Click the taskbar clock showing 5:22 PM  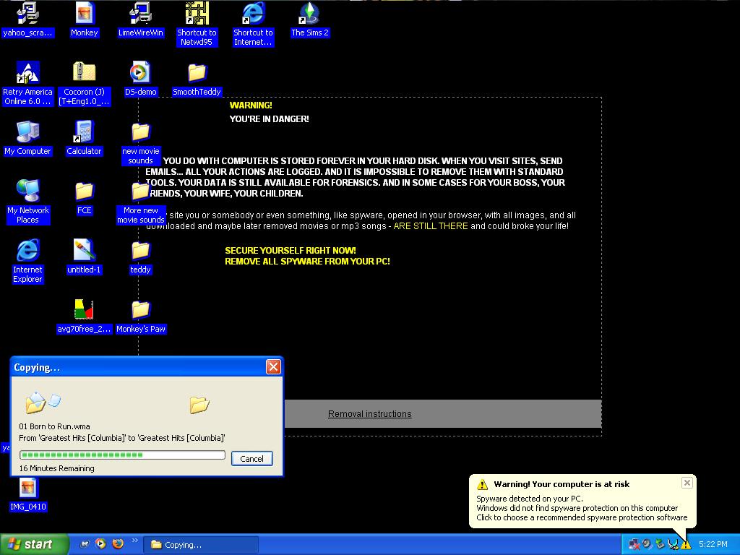click(713, 544)
